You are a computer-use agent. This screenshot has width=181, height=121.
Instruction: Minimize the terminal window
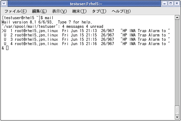tap(164, 3)
